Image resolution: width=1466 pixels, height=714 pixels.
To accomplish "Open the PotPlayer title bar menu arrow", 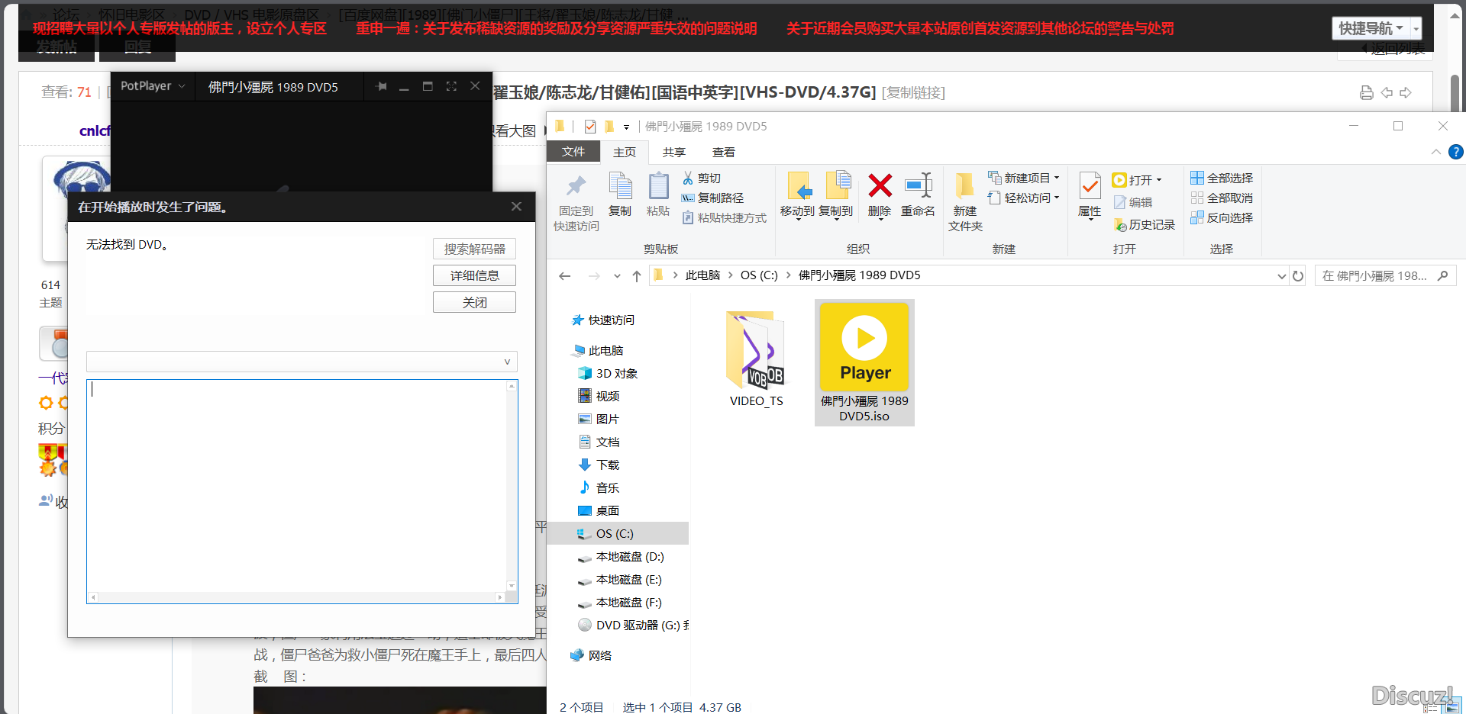I will click(182, 86).
